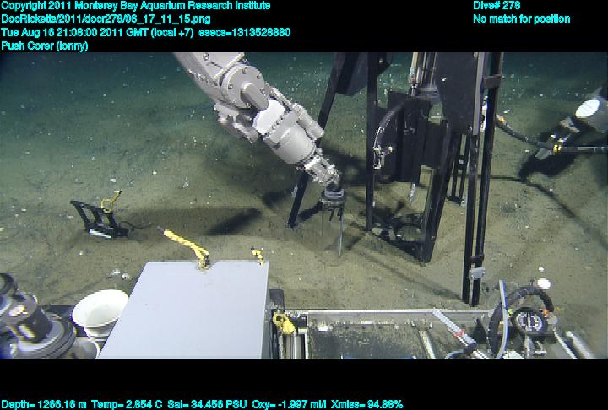The width and height of the screenshot is (608, 410).
Task: Click the Tue Aug 16 timestamp line
Action: (145, 32)
